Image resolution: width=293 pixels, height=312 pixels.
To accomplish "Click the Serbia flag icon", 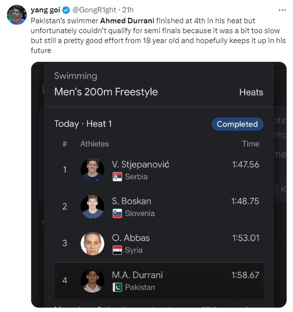I will (x=117, y=176).
